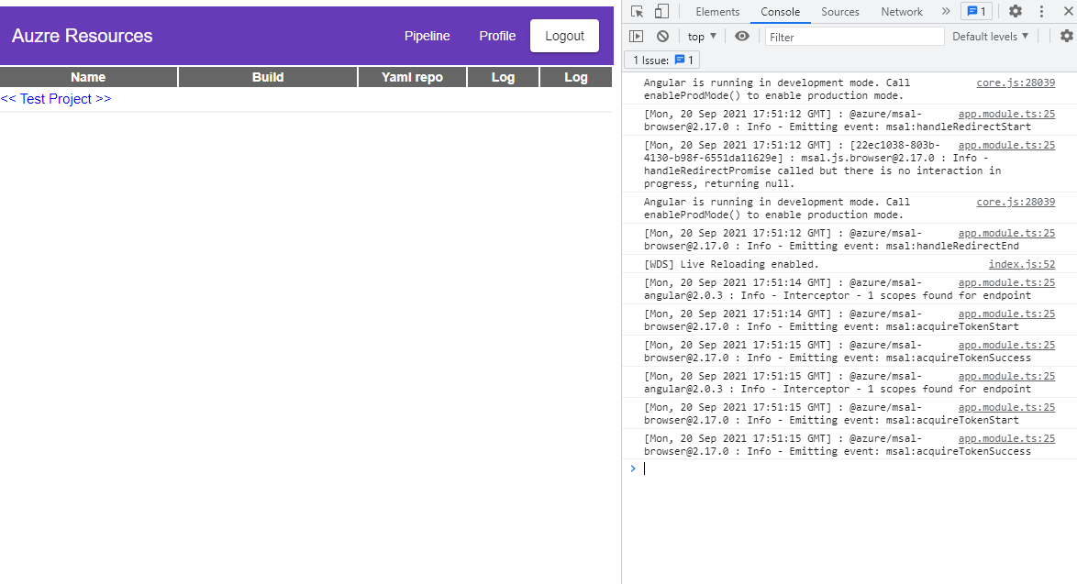Viewport: 1077px width, 584px height.
Task: Switch to the Sources tab
Action: point(839,11)
